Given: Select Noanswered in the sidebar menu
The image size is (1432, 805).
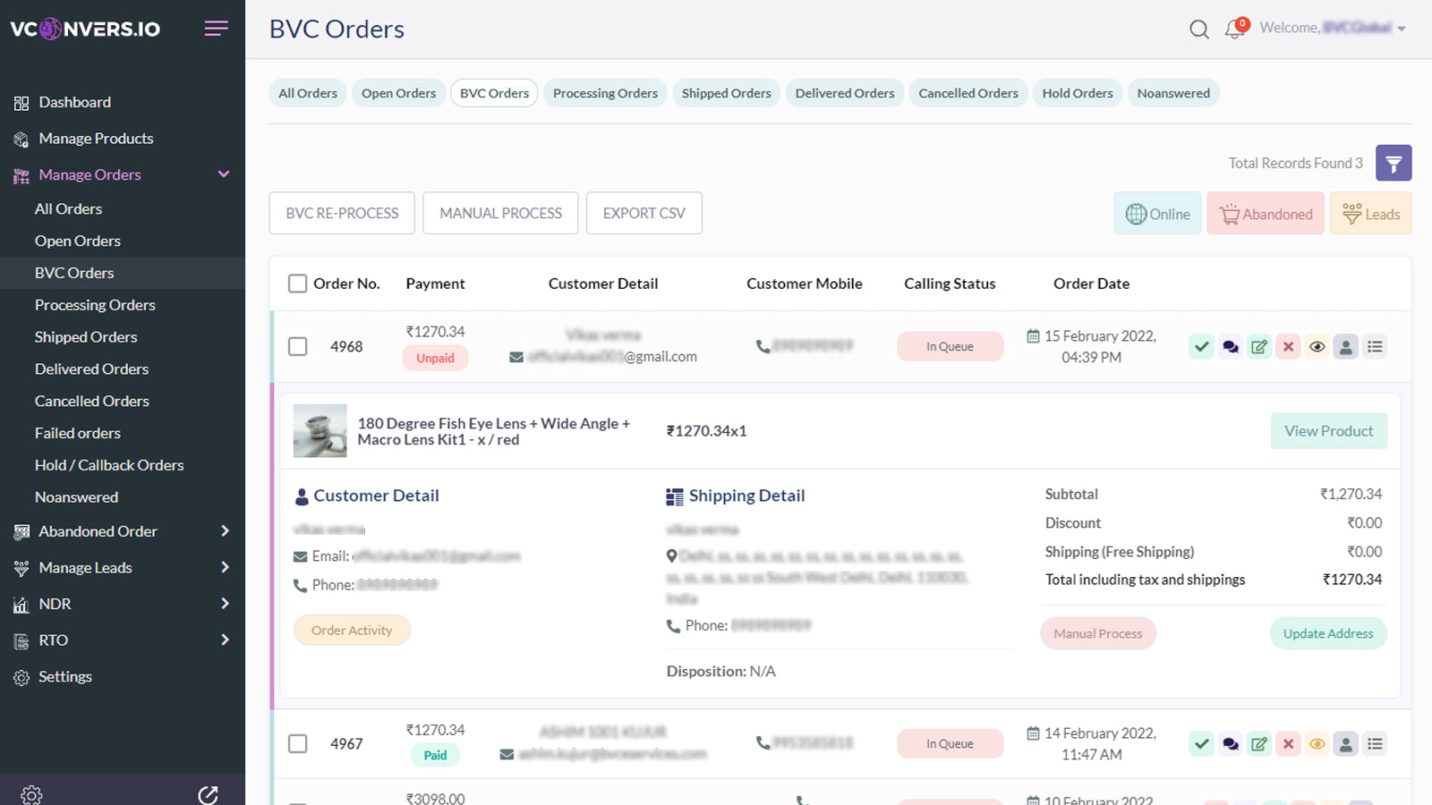Looking at the screenshot, I should 76,496.
